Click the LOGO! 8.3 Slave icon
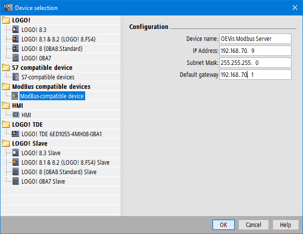Image resolution: width=303 pixels, height=234 pixels. point(15,153)
